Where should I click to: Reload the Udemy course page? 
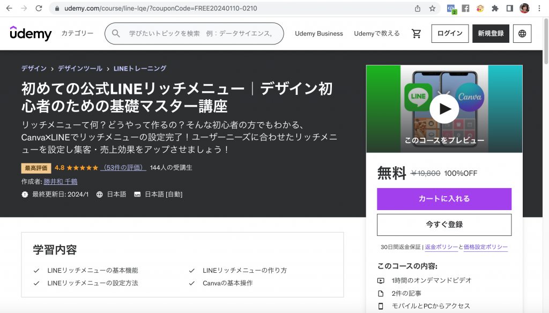click(x=39, y=9)
